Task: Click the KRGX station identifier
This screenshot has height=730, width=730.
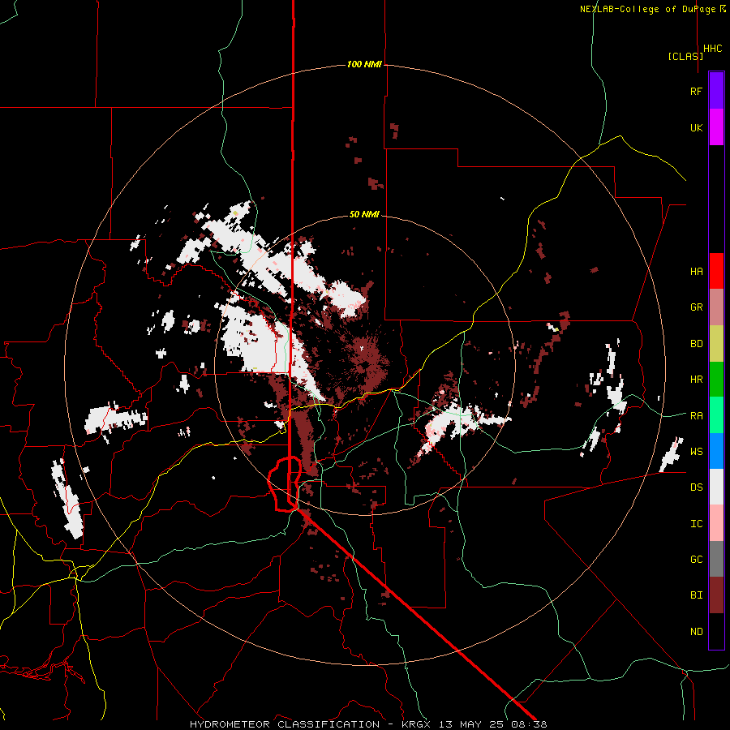Action: pos(416,724)
